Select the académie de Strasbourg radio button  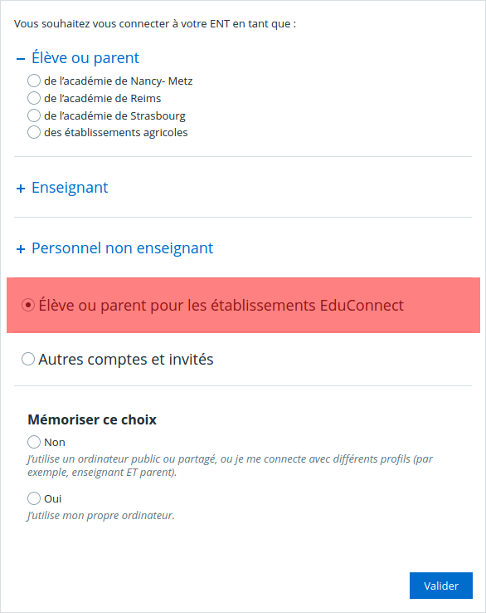(x=34, y=115)
